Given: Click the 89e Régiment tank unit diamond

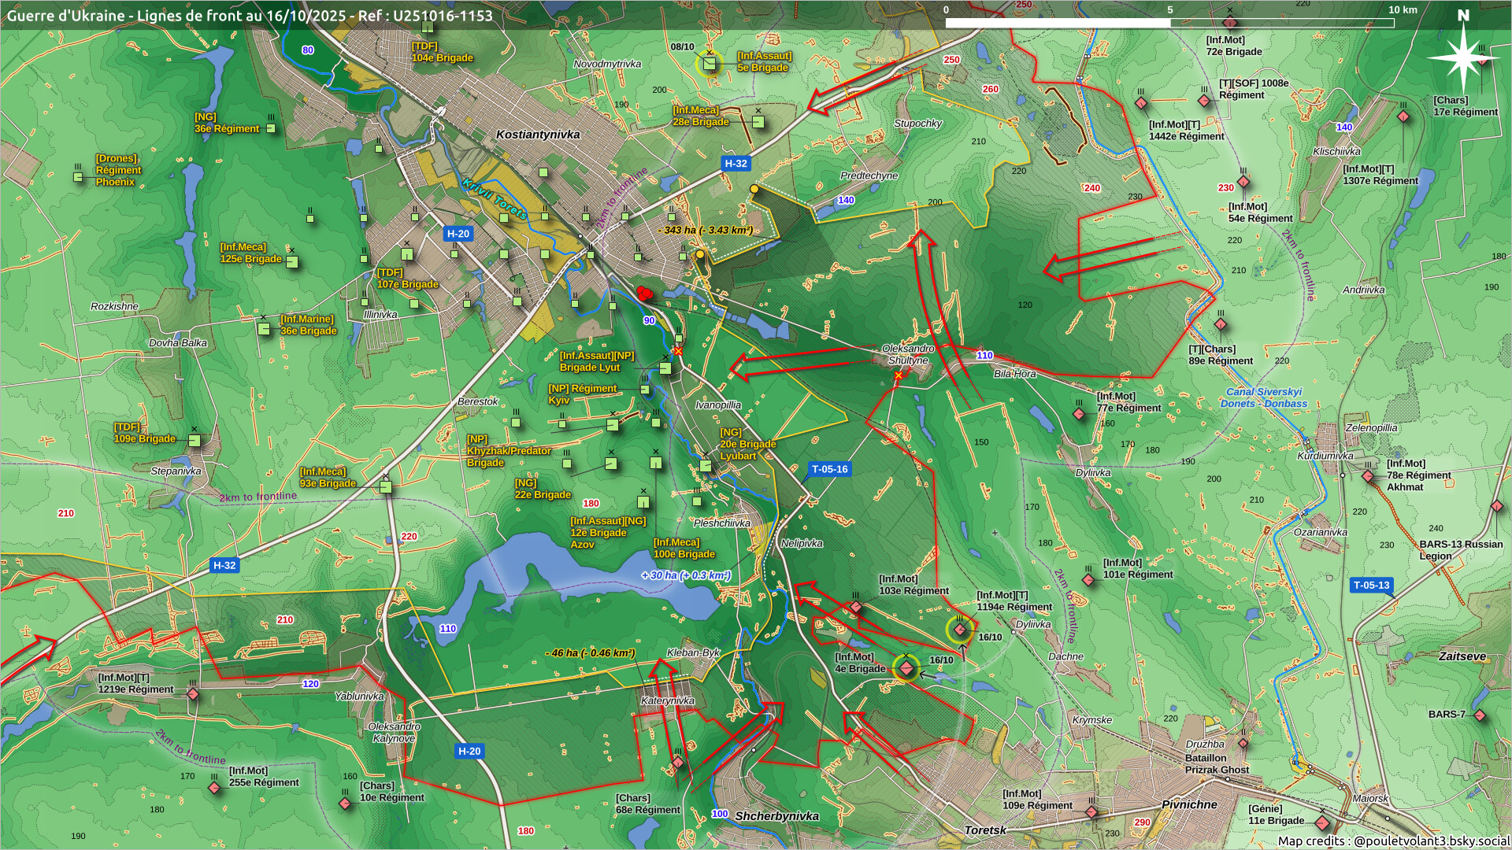Looking at the screenshot, I should click(1221, 324).
